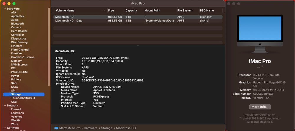Select Ethernet in the sidebar

point(17,46)
